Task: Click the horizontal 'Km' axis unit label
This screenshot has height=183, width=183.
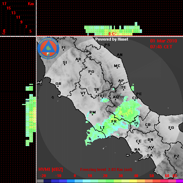Action: coord(31,4)
